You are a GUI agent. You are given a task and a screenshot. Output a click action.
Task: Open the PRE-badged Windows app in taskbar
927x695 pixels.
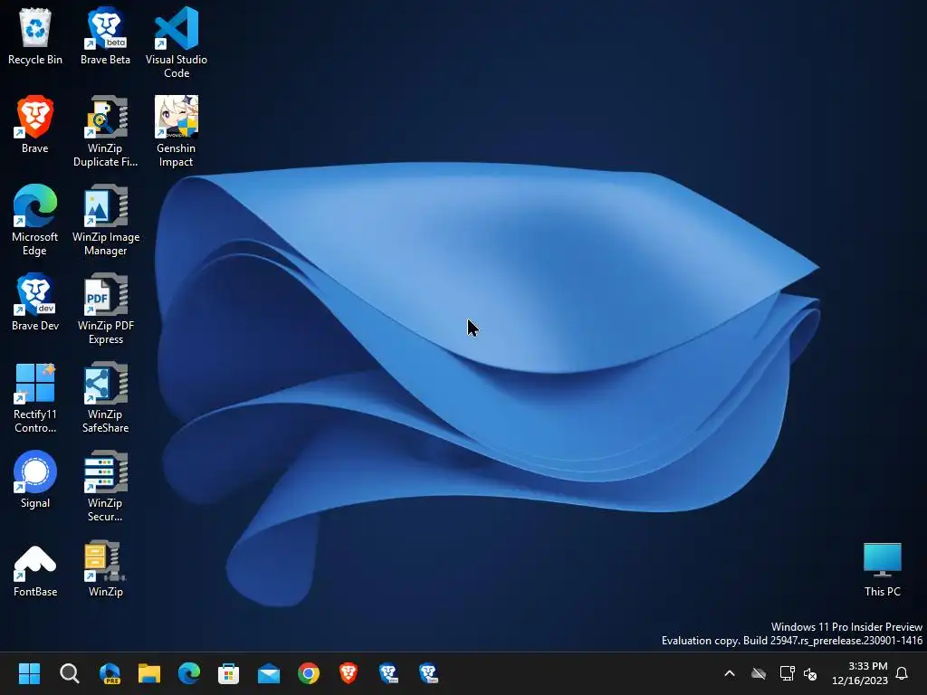click(110, 673)
